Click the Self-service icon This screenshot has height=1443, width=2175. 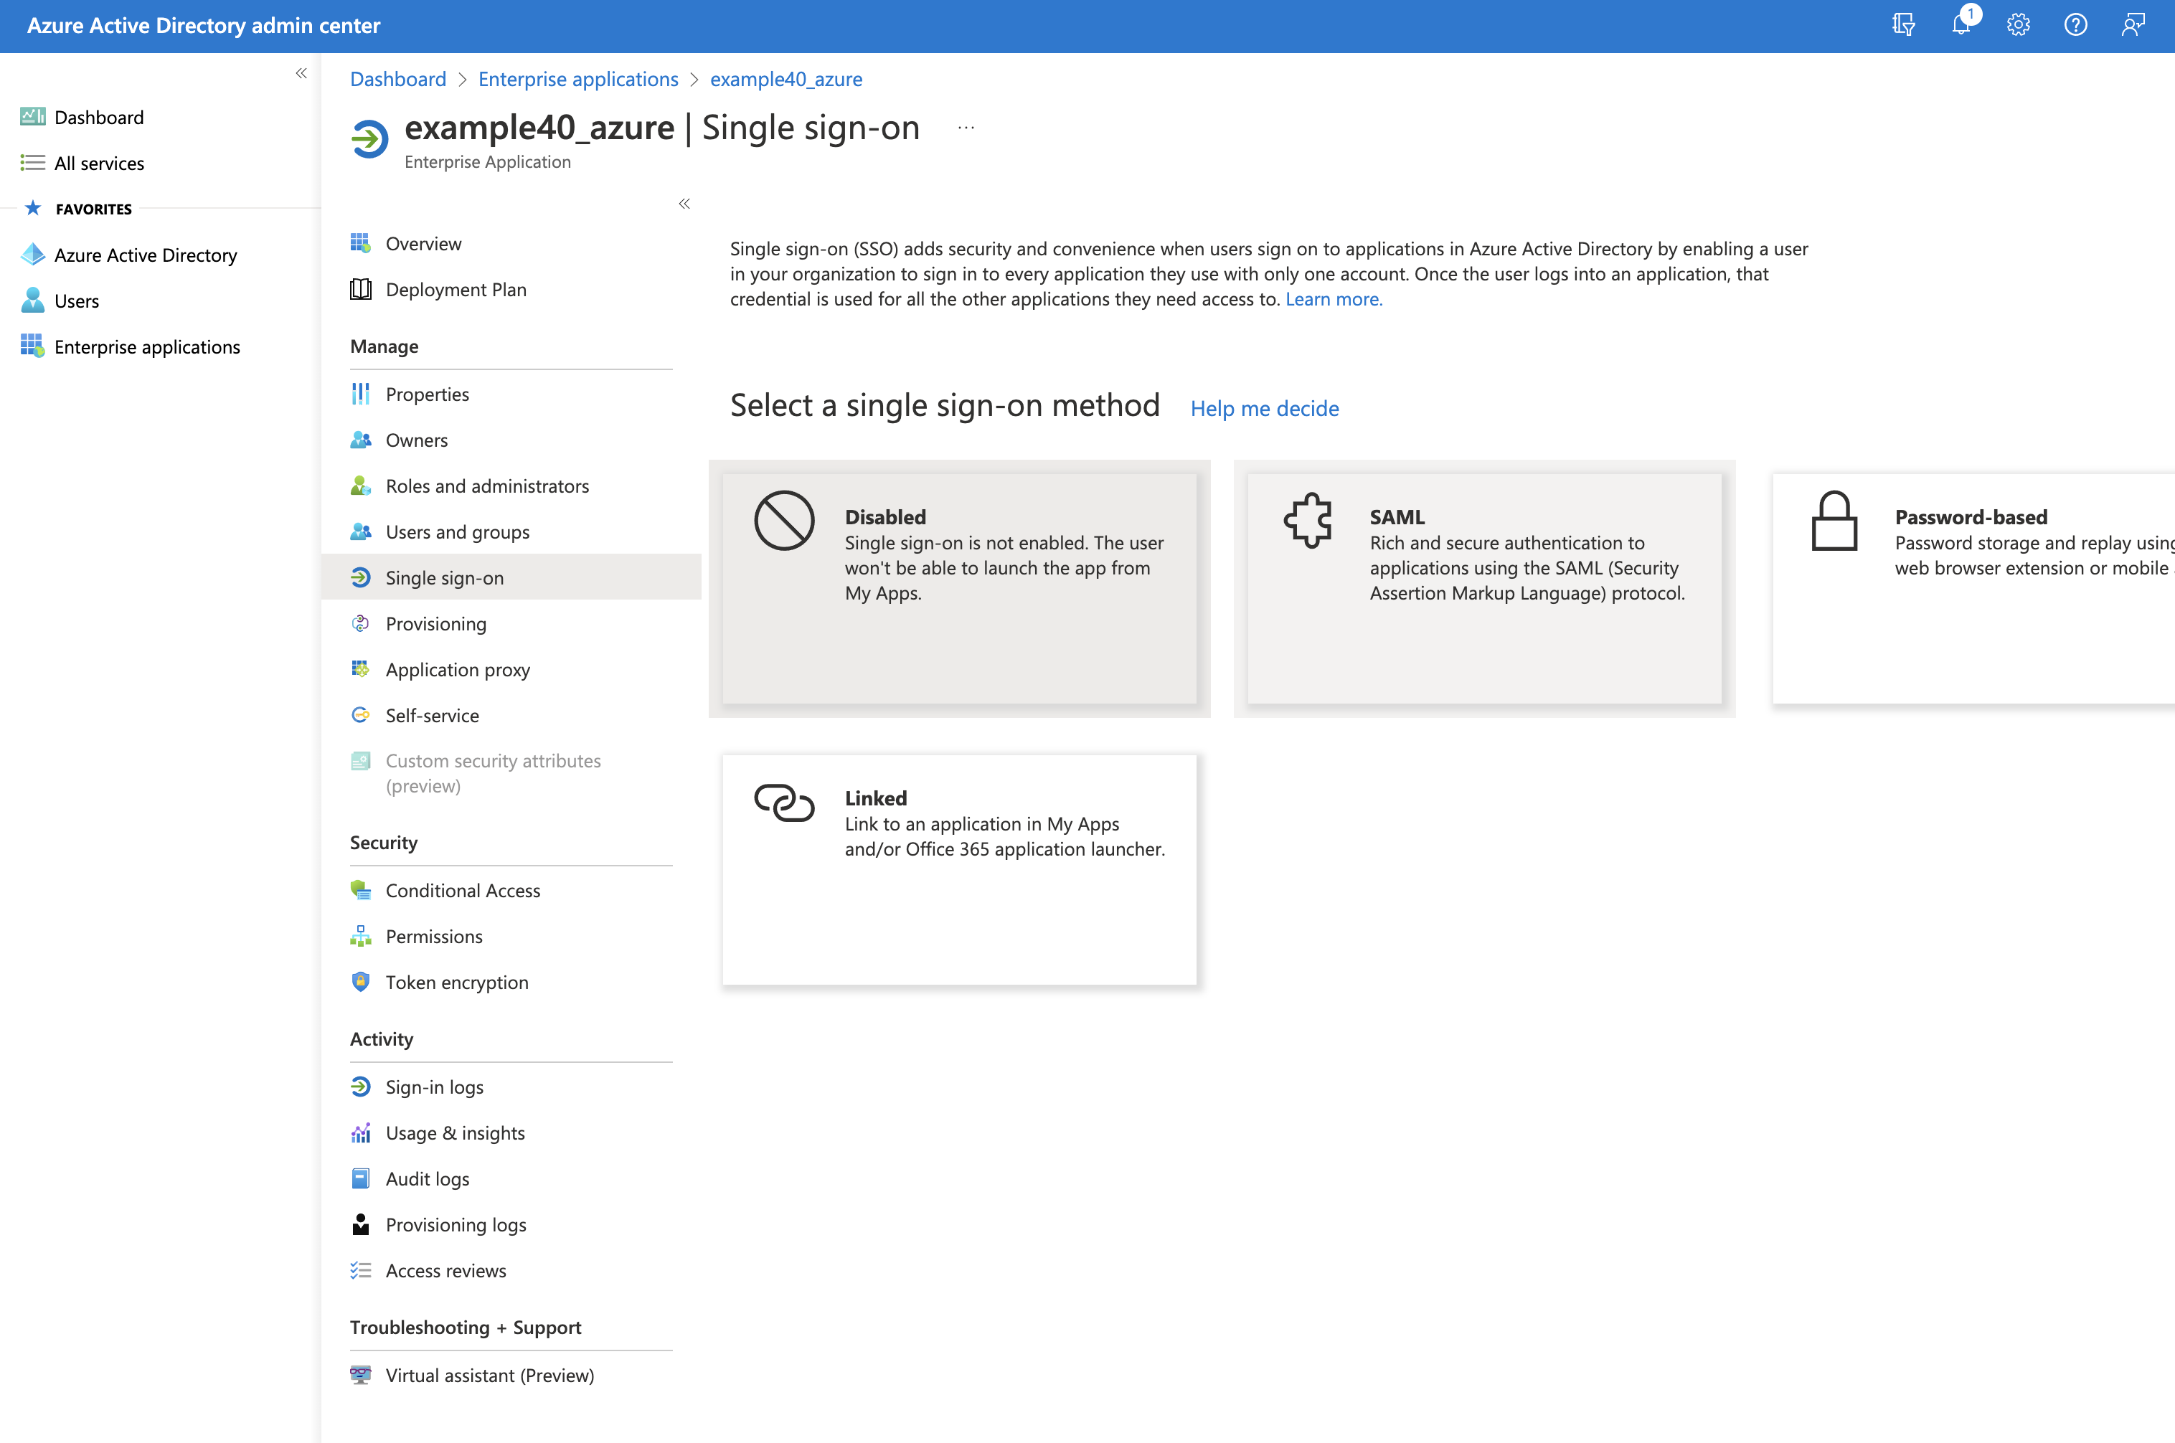361,715
